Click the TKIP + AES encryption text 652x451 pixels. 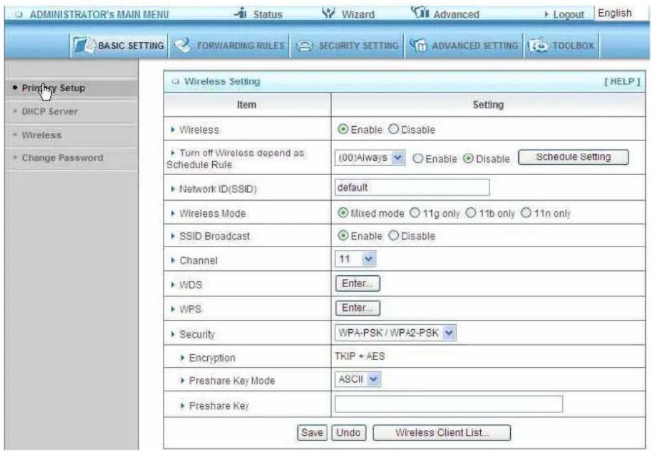tap(360, 357)
